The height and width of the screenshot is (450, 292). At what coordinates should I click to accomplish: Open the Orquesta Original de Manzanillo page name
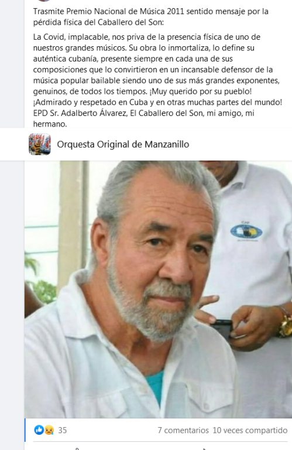coord(123,144)
